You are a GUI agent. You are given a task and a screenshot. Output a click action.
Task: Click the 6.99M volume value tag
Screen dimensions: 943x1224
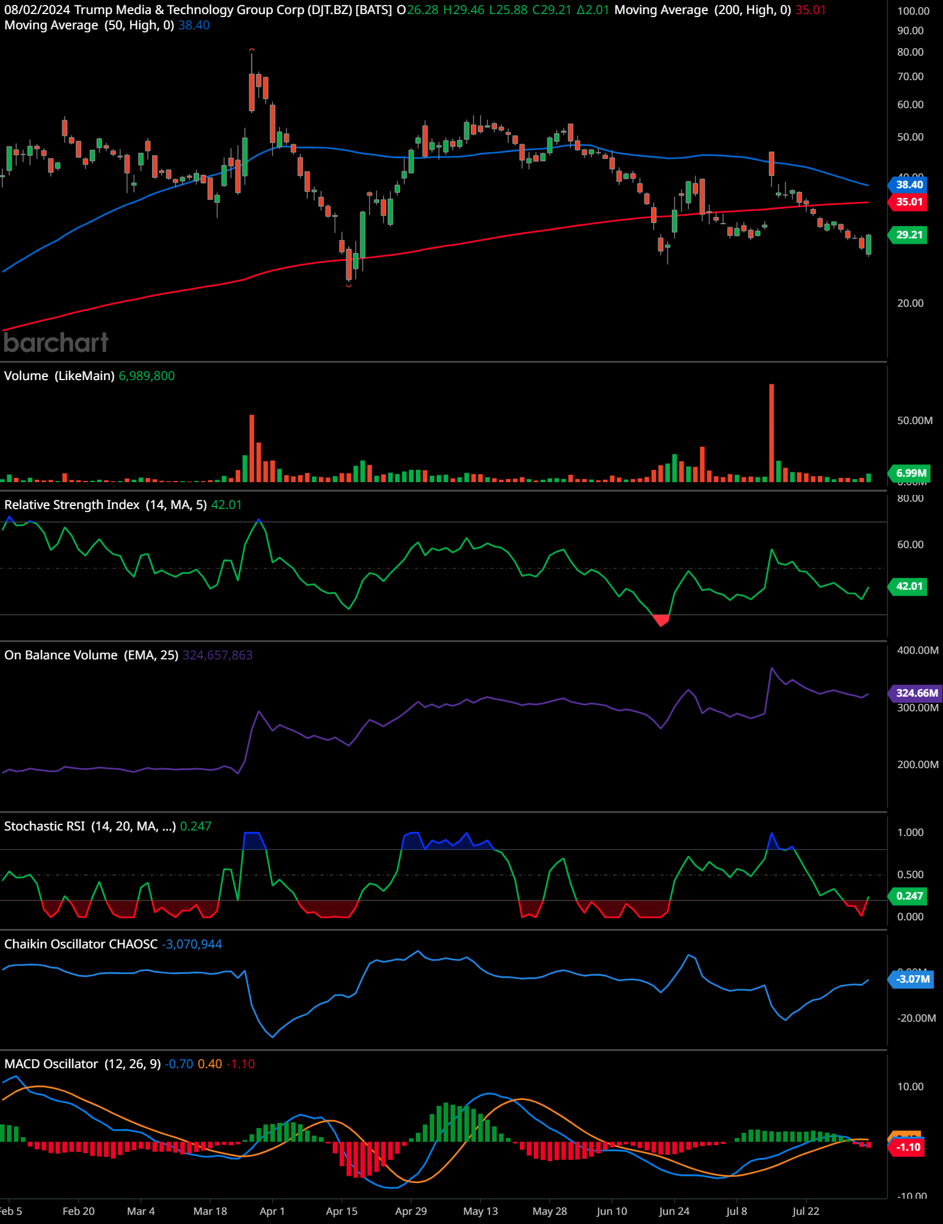(x=909, y=473)
